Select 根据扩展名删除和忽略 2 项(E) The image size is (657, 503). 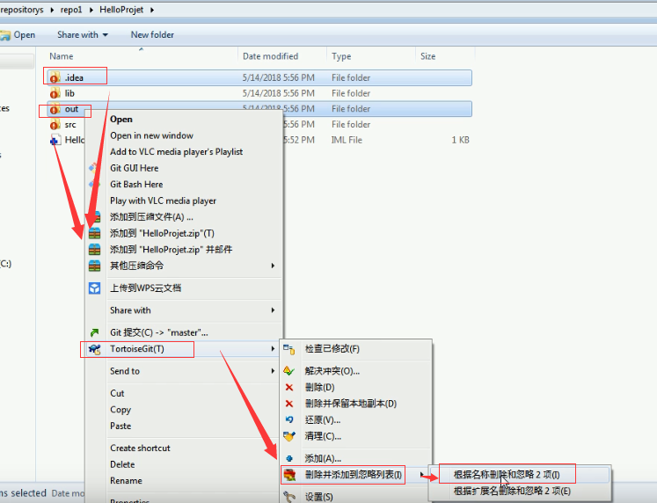point(512,491)
